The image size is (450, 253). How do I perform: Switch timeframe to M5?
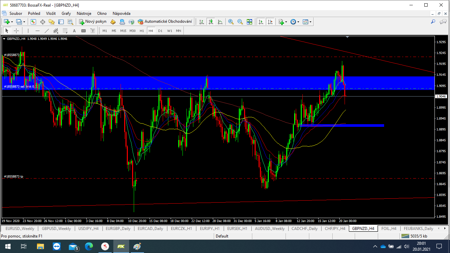coord(114,31)
